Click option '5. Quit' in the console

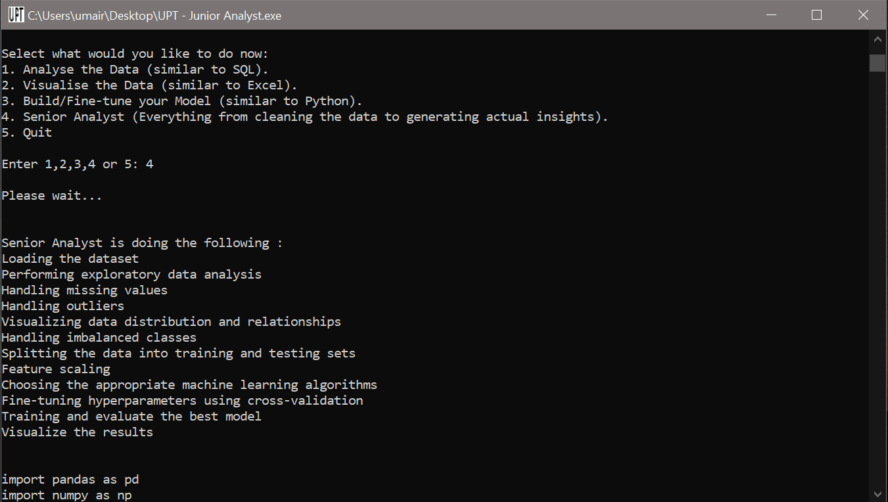tap(25, 132)
